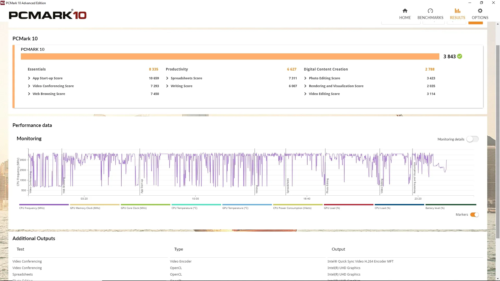Click the PCMark 10 logo
This screenshot has height=281, width=500.
pyautogui.click(x=48, y=15)
